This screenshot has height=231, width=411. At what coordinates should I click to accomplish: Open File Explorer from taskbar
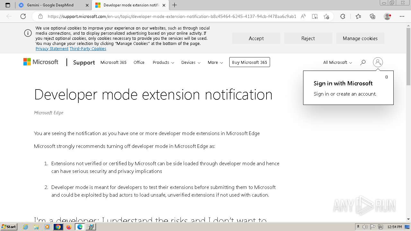coord(36,227)
